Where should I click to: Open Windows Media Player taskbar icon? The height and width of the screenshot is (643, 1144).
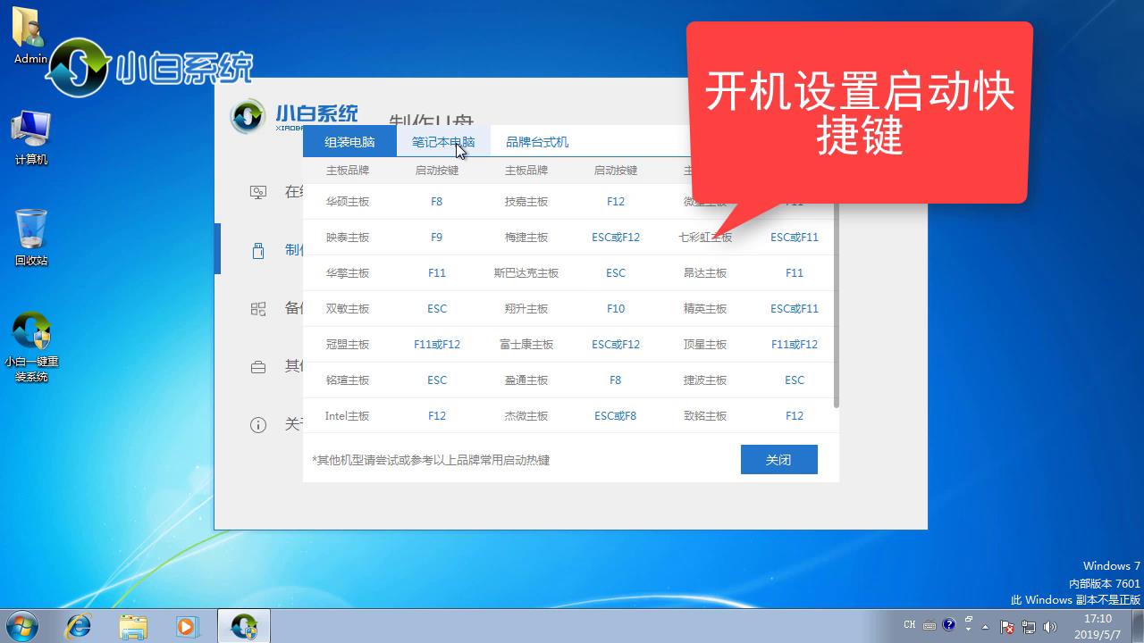pyautogui.click(x=186, y=626)
